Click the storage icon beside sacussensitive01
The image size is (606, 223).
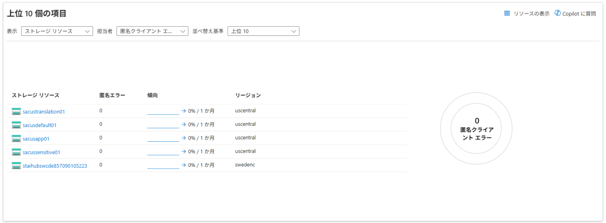(16, 152)
